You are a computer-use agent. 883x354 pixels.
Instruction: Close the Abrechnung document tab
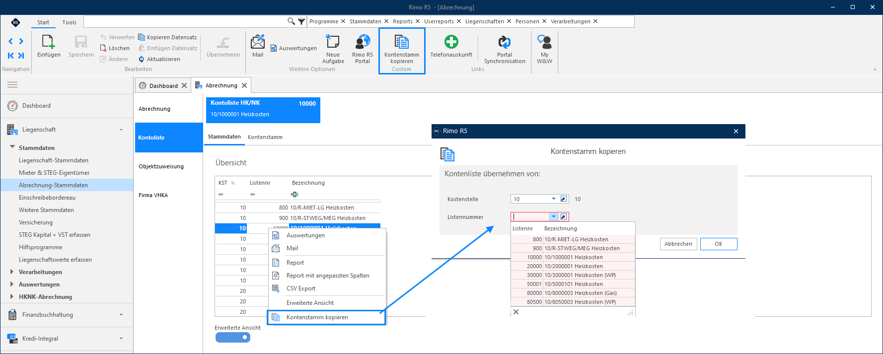tap(244, 85)
